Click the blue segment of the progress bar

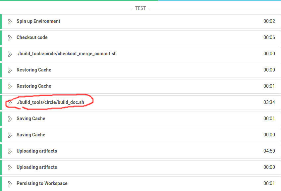coord(220,1)
